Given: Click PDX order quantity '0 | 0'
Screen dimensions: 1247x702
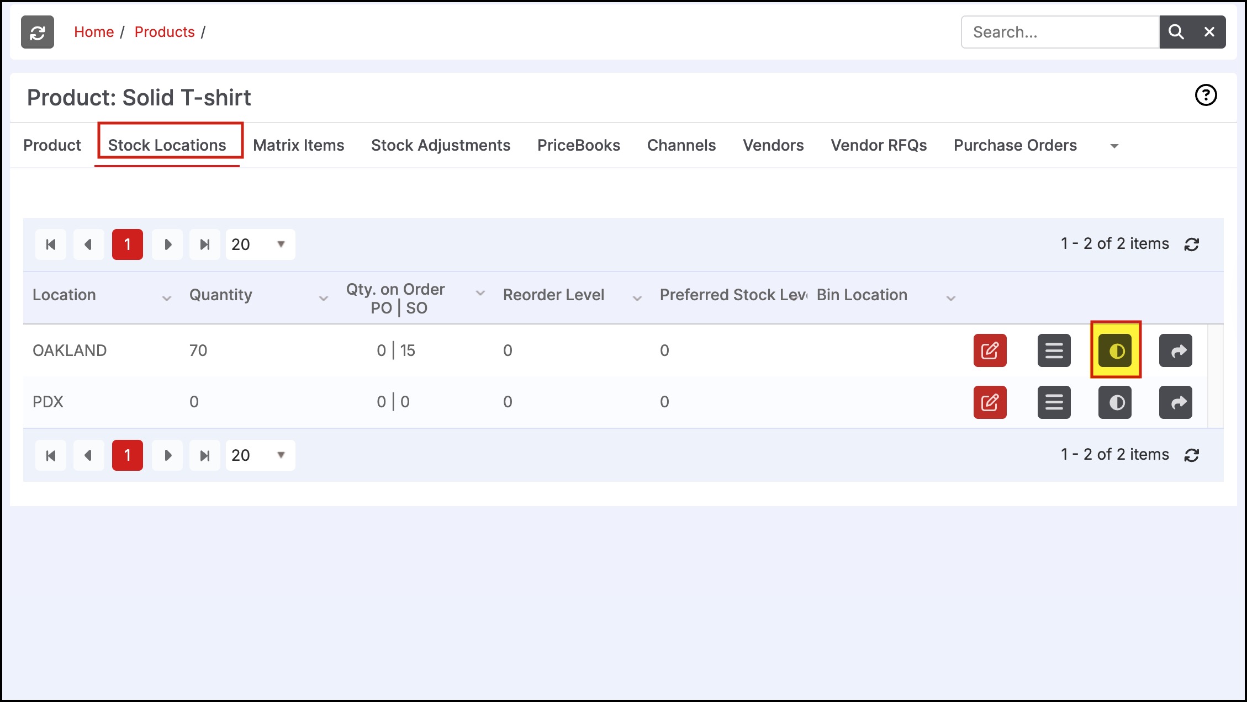Looking at the screenshot, I should click(393, 402).
